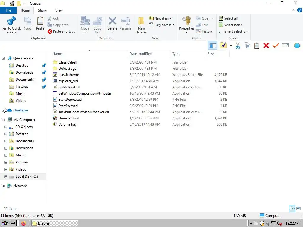Select the explorer_old application

click(68, 81)
